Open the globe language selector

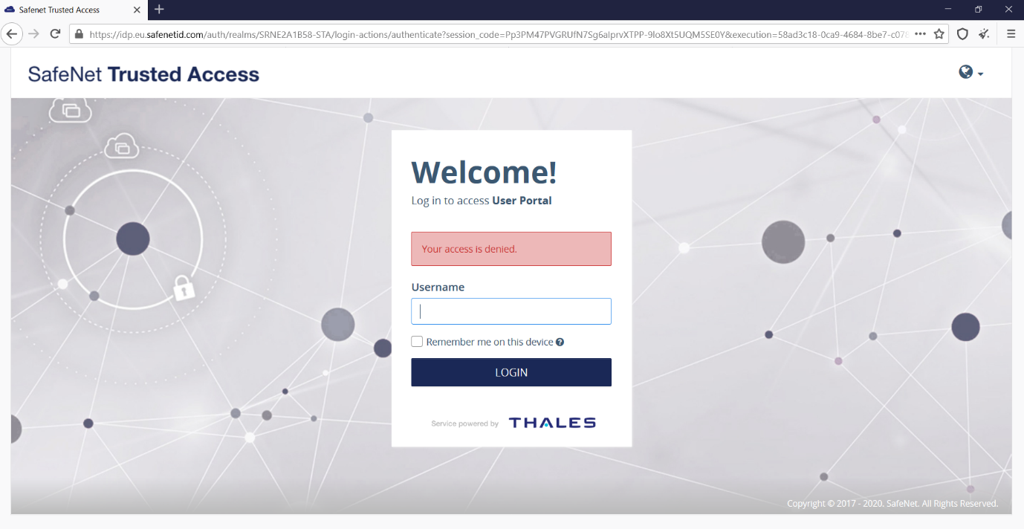point(970,72)
